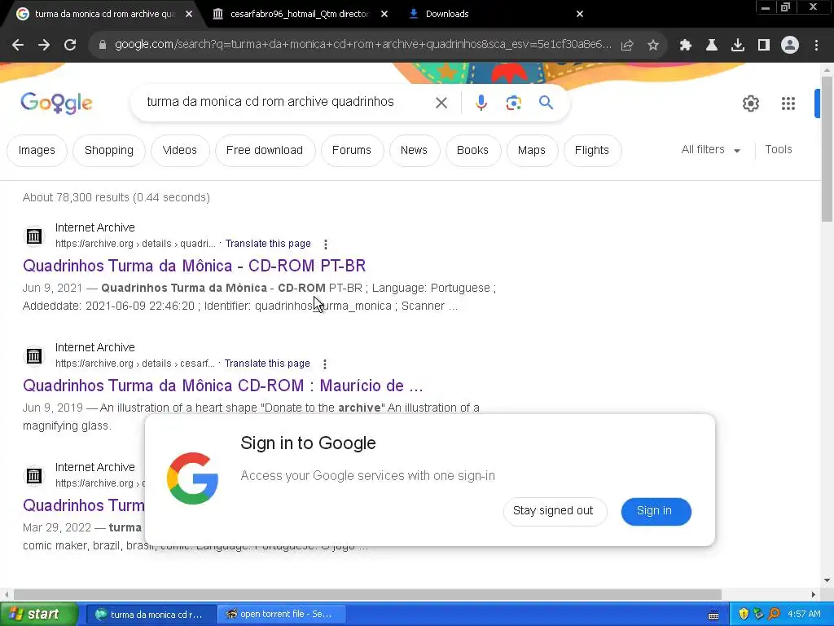Viewport: 834px width, 626px height.
Task: Filter results by Shopping
Action: tap(109, 151)
